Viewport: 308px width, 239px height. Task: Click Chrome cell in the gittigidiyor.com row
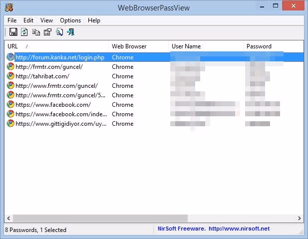[123, 124]
